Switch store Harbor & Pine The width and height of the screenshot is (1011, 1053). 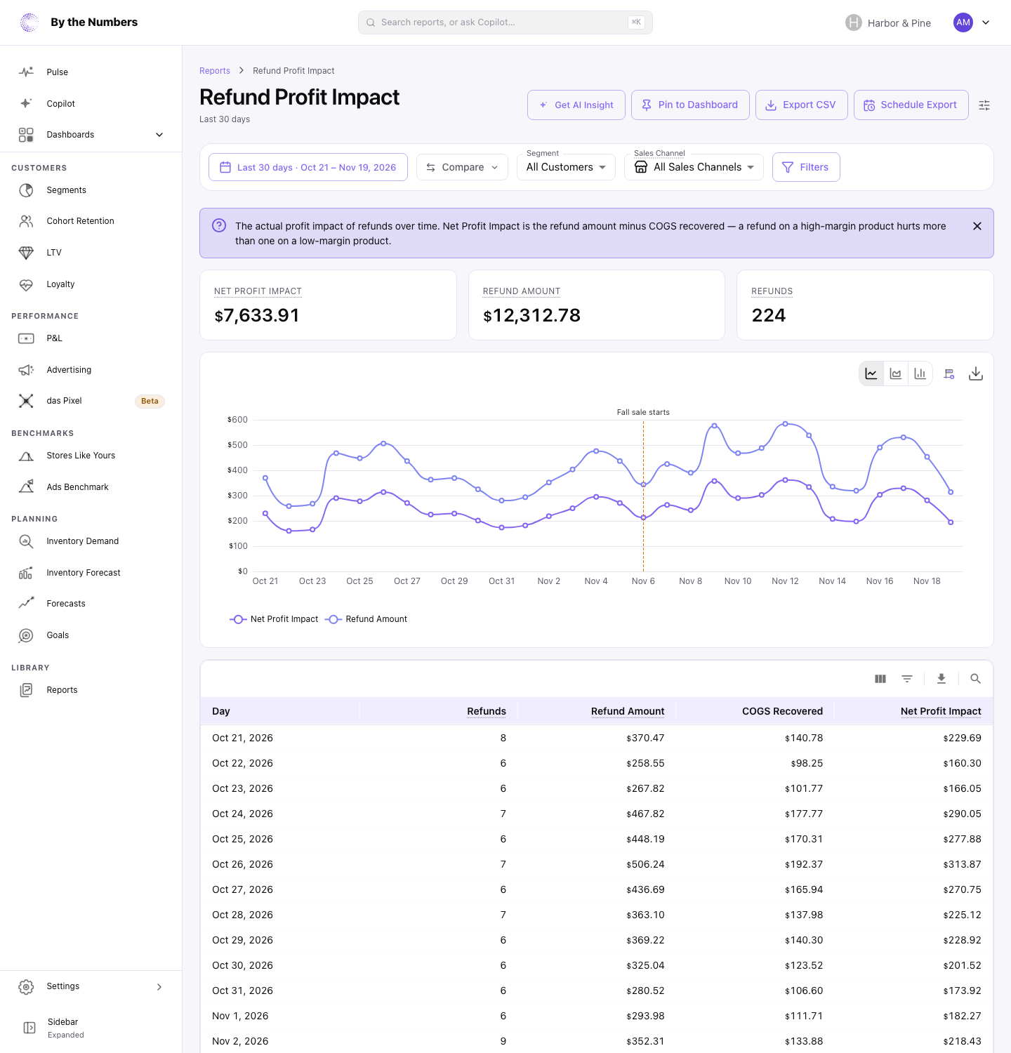coord(888,22)
